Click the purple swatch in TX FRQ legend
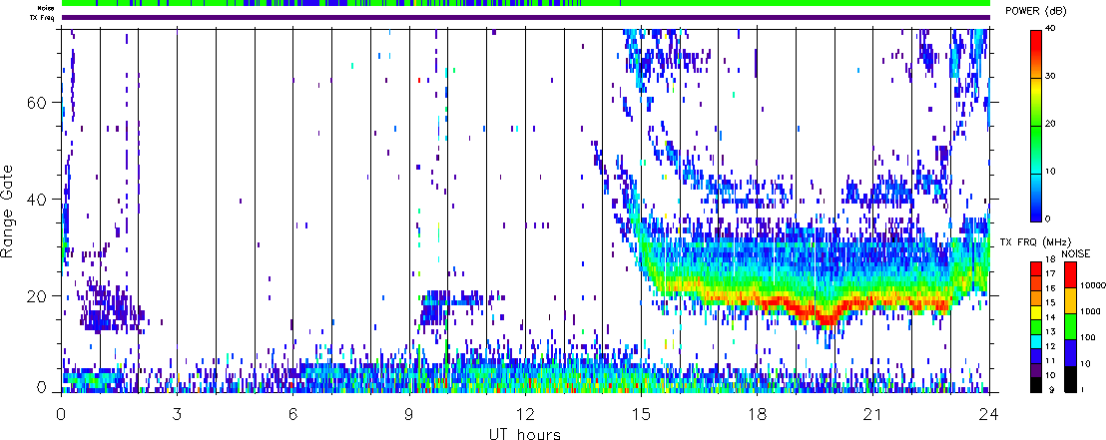 (1036, 371)
